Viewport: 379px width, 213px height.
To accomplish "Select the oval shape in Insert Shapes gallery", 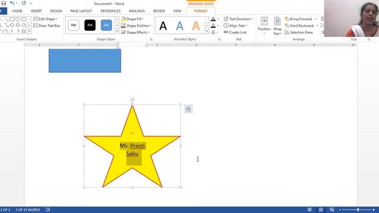I will click(x=18, y=20).
